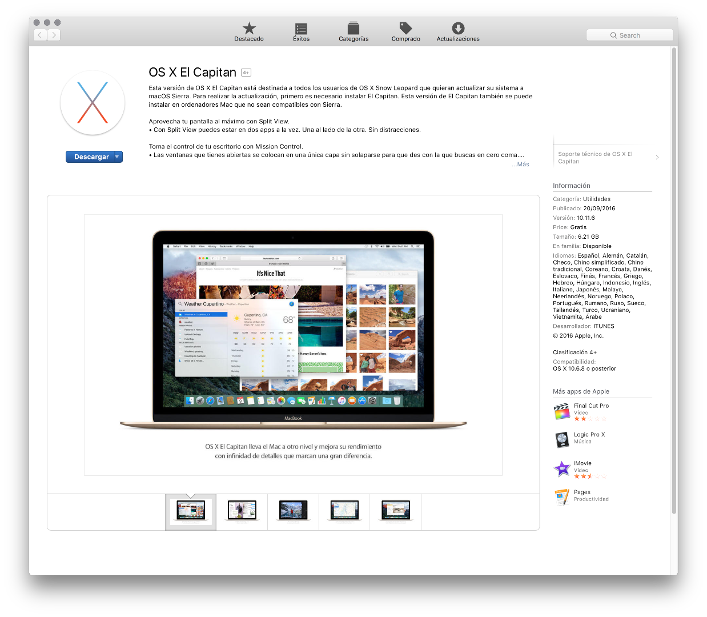Click the Search magnifier icon

(614, 35)
